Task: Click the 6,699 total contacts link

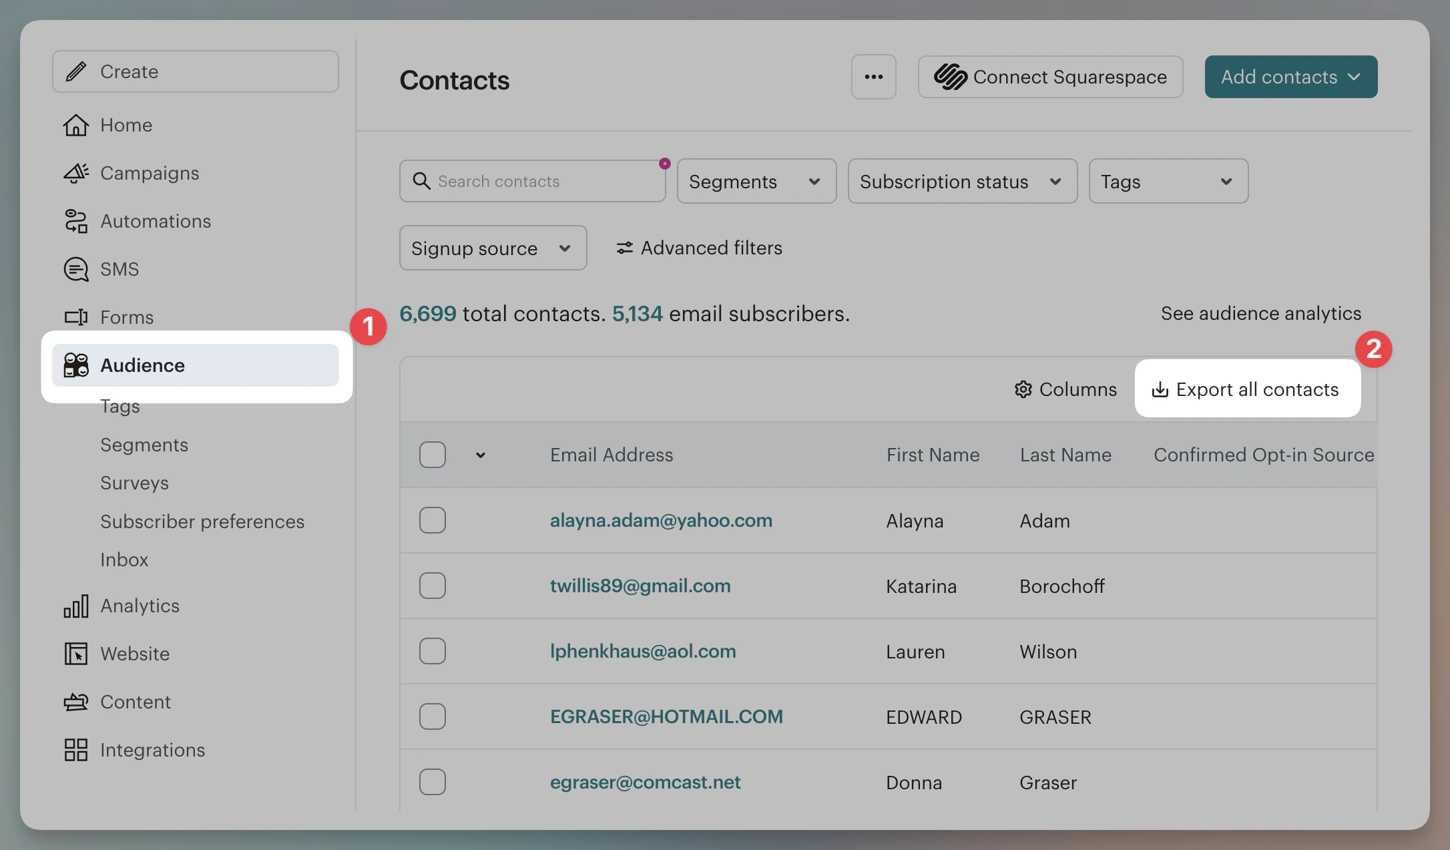Action: [x=428, y=313]
